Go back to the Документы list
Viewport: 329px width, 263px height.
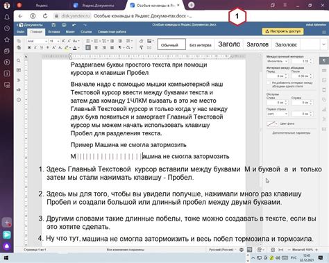click(30, 25)
